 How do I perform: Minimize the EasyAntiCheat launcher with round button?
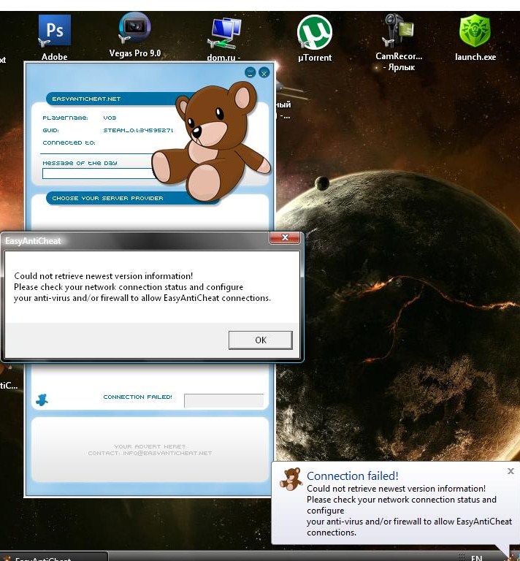coord(251,72)
